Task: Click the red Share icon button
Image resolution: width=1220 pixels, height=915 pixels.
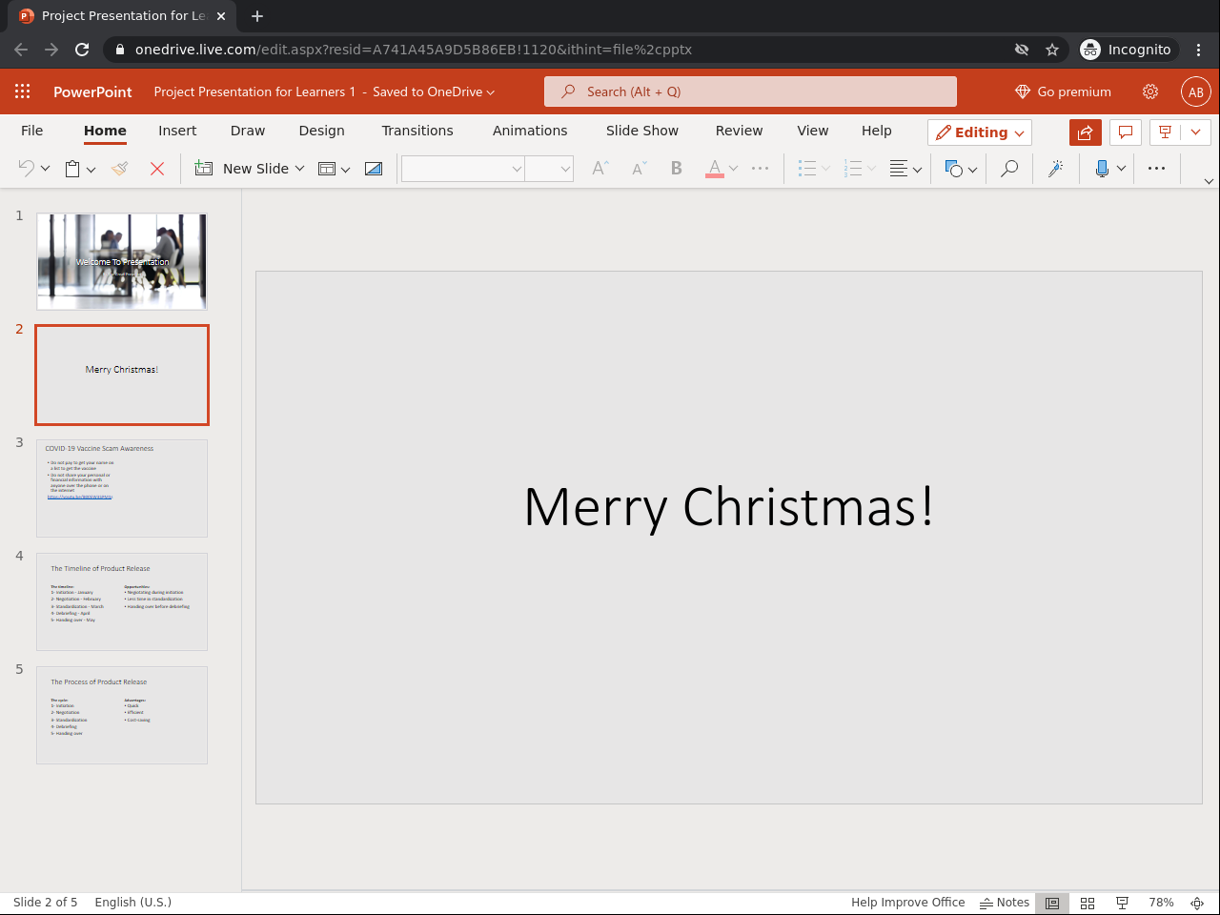Action: click(1086, 132)
